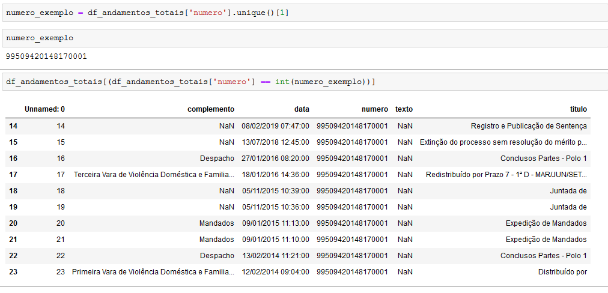Select the row index label 22
Screen dimensions: 608x293
click(x=13, y=256)
